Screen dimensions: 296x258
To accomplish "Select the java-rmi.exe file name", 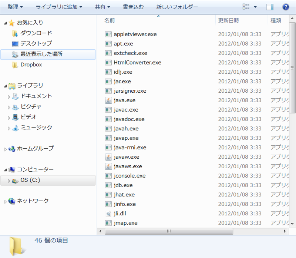I will 130,148.
